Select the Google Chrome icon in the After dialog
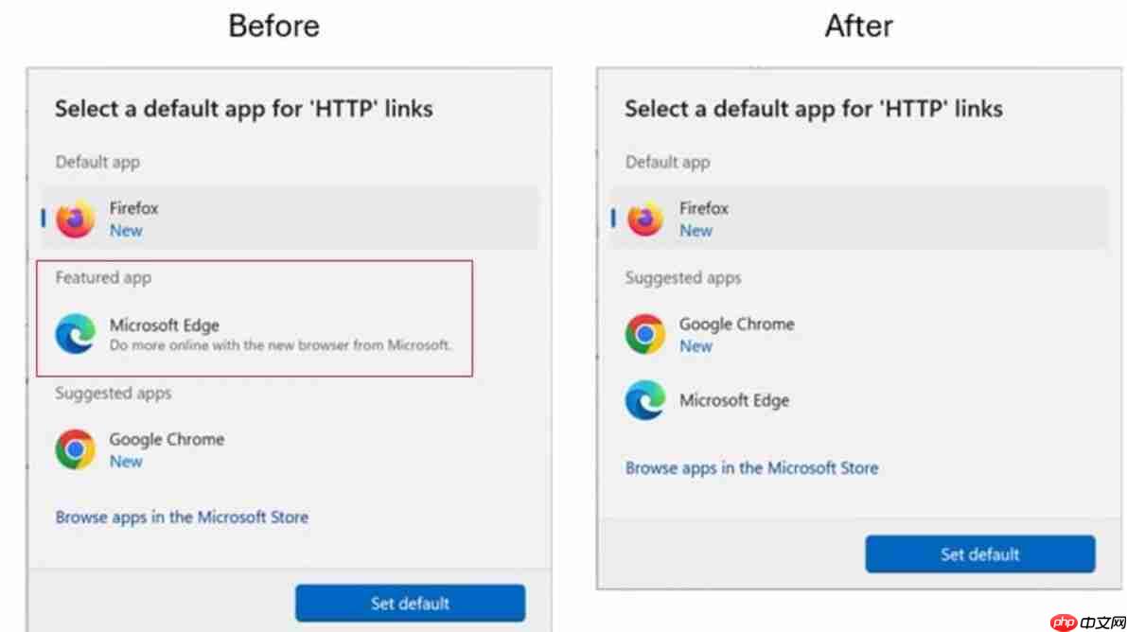 point(644,334)
